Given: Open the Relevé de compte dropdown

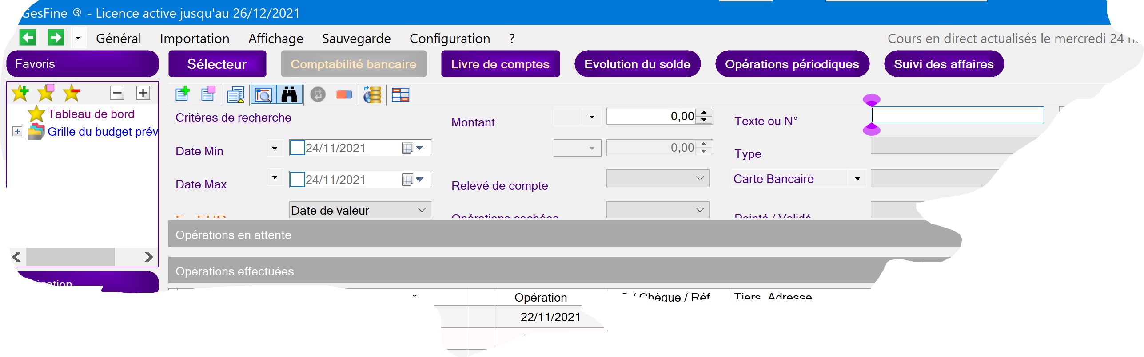Looking at the screenshot, I should click(699, 178).
